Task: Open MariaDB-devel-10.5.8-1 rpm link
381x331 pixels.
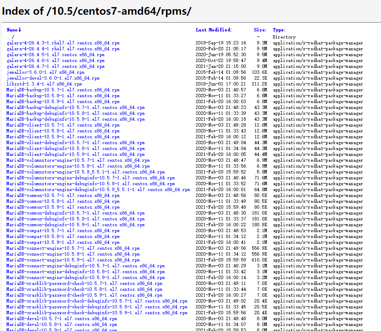Action: [x=62, y=324]
